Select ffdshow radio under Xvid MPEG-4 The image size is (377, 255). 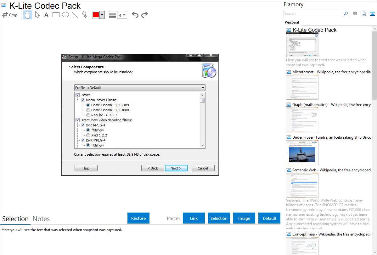tap(88, 130)
